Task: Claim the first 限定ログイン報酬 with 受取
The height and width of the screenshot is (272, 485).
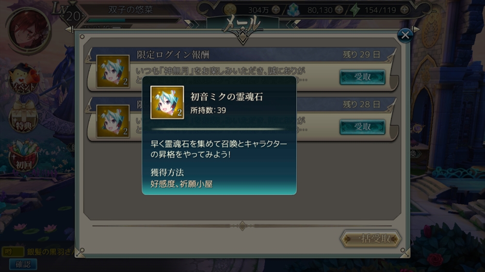Action: [x=362, y=77]
